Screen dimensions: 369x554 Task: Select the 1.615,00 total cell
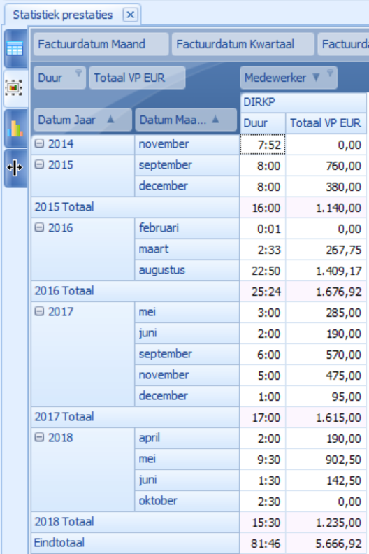[x=326, y=418]
